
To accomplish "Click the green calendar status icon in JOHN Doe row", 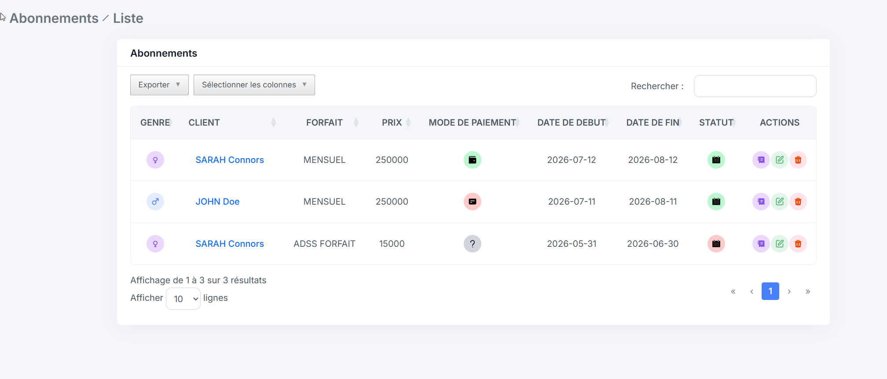I will pyautogui.click(x=716, y=202).
